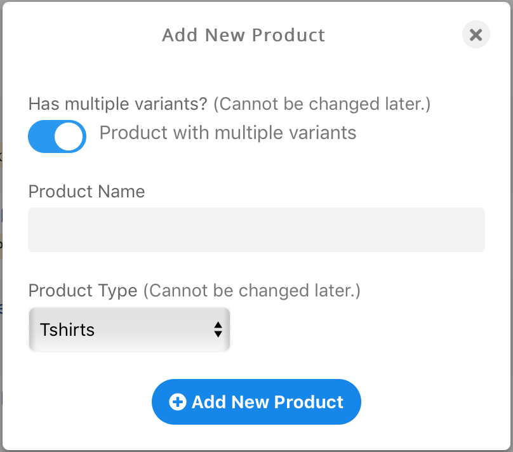Focus the Product Name text field
Viewport: 513px width, 452px height.
click(x=256, y=230)
